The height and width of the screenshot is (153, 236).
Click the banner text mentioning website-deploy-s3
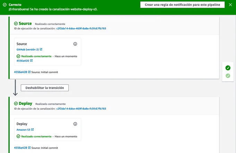53,9
